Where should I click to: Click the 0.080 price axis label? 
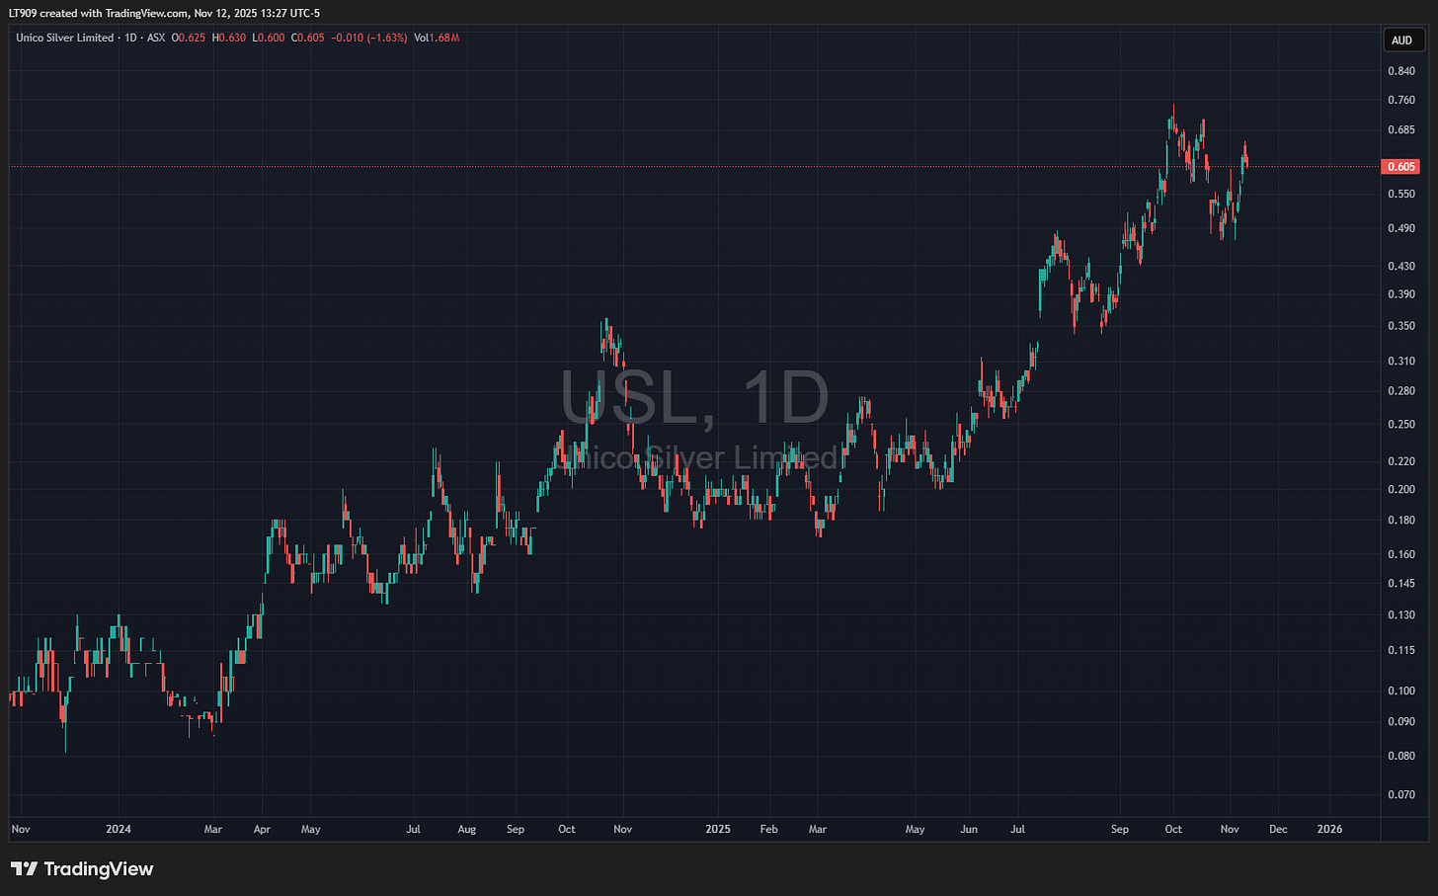pos(1400,757)
